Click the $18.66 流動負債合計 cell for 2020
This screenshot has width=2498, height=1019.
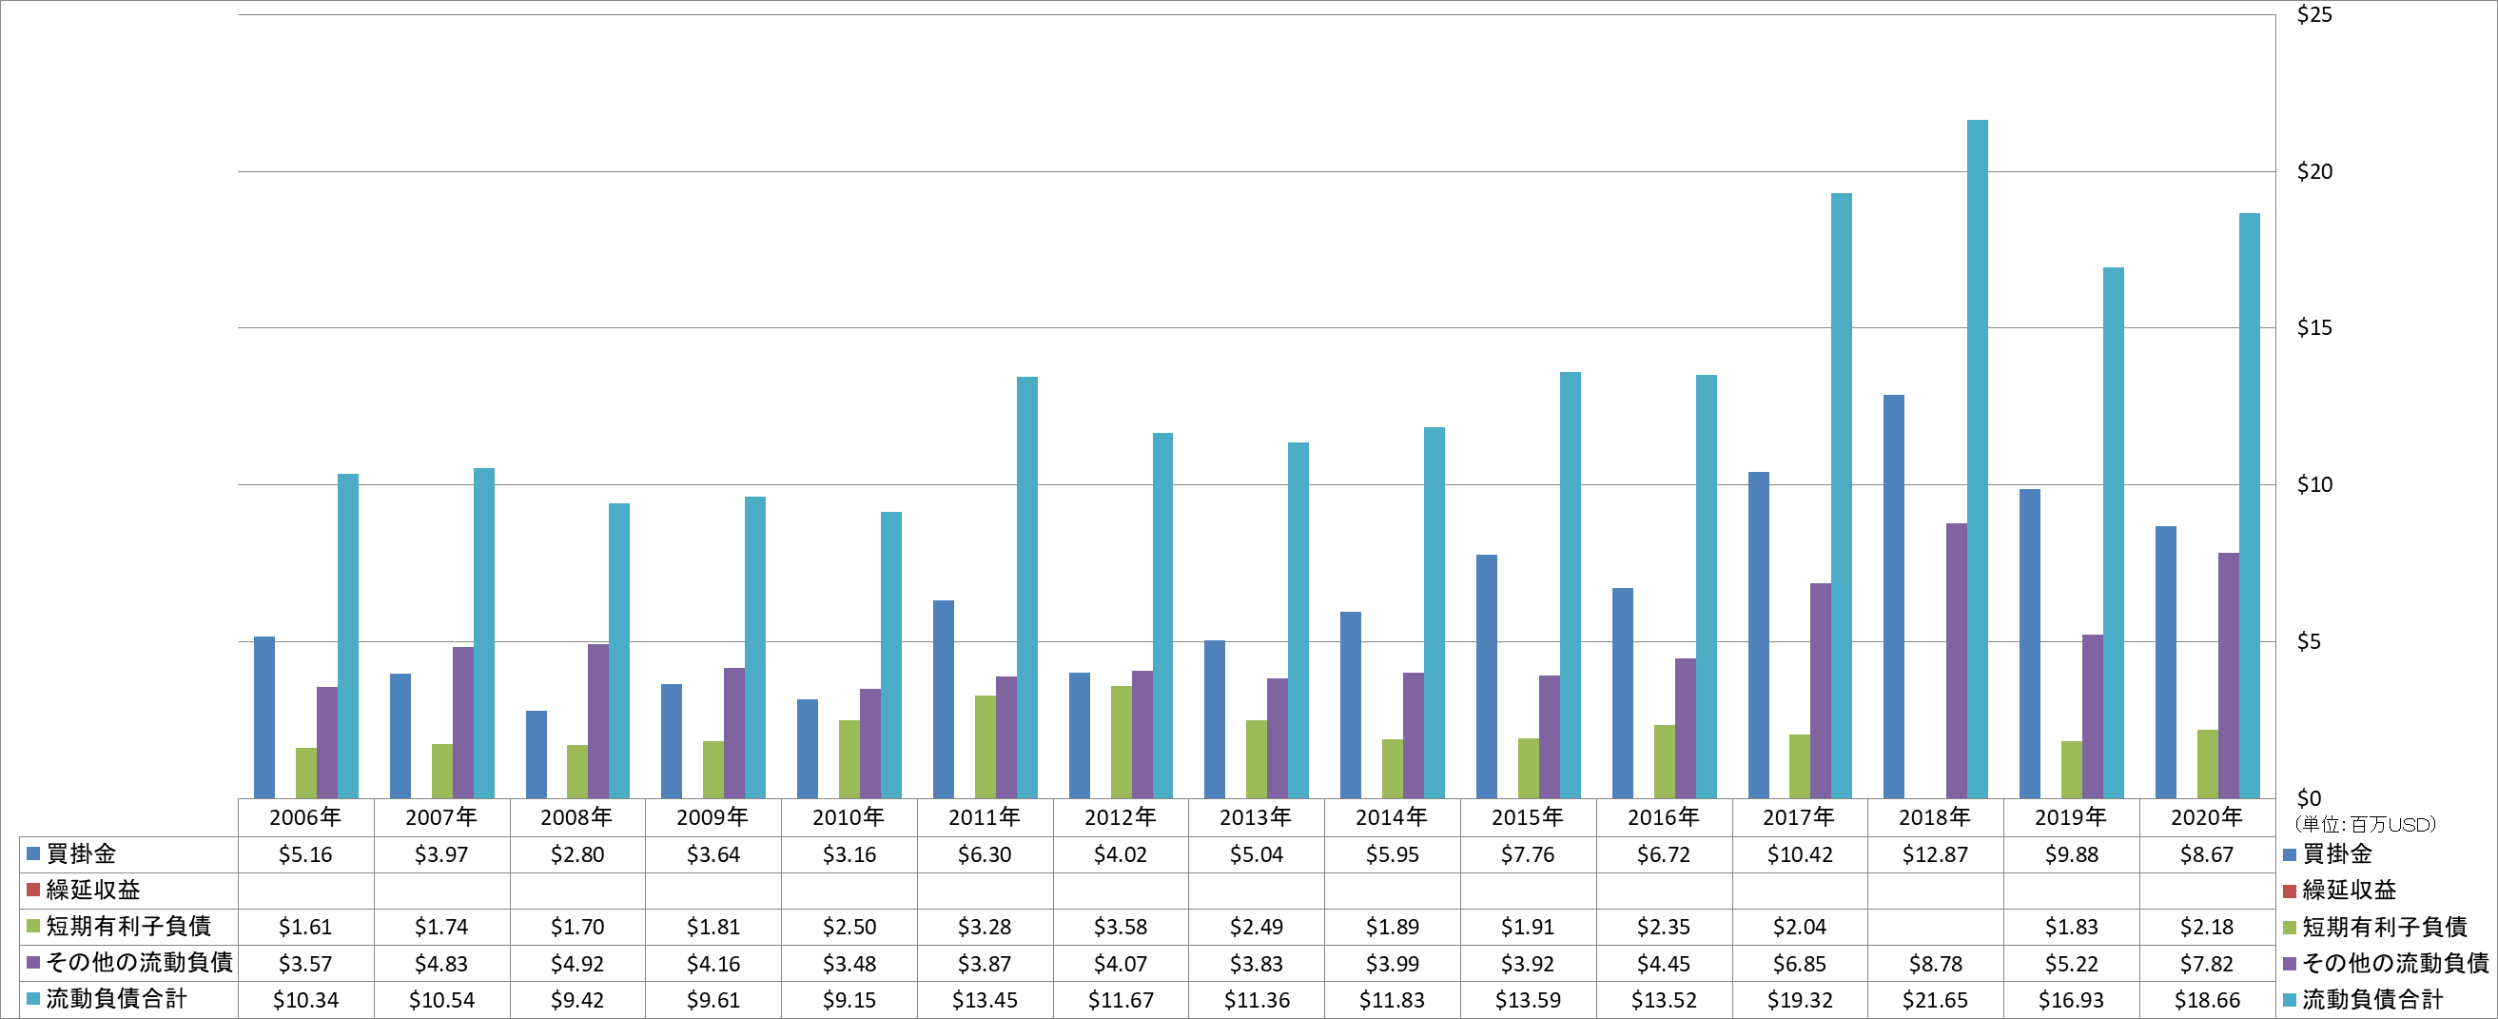pos(2206,1000)
